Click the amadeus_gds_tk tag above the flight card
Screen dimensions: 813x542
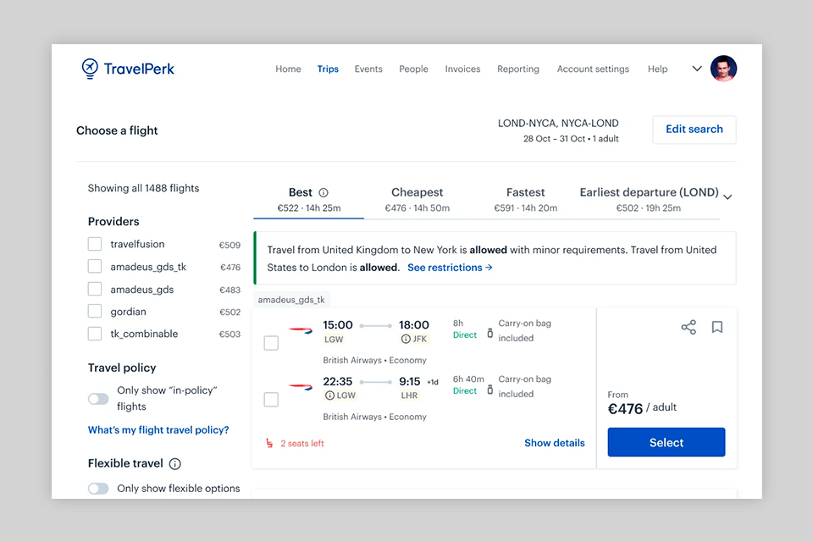(291, 300)
